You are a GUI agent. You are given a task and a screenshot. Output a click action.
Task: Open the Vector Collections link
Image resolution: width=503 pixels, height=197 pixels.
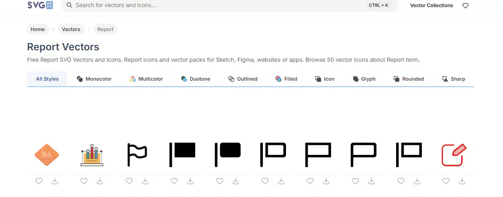click(x=432, y=5)
